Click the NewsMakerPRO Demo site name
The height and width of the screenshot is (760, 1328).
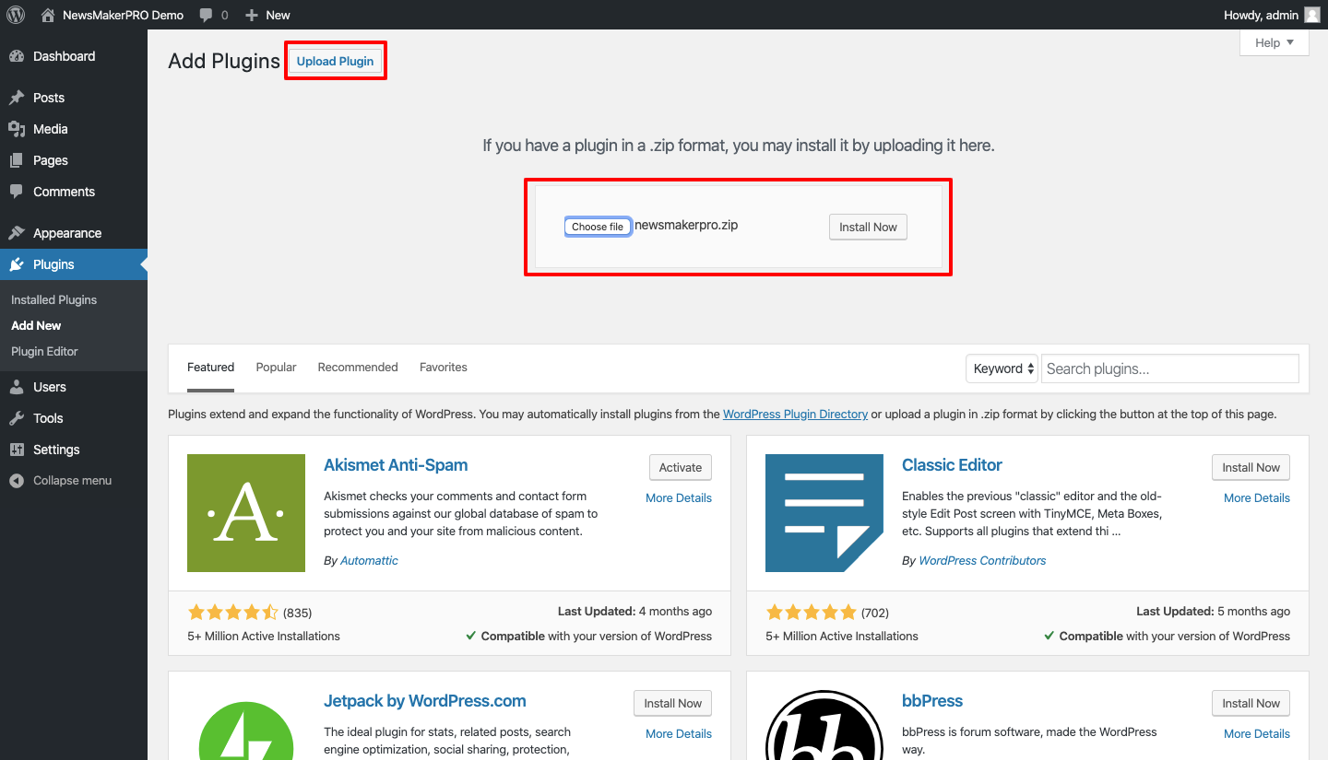[123, 15]
